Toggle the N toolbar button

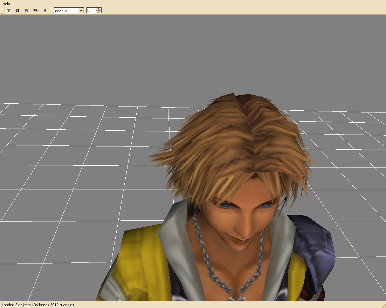(x=27, y=11)
